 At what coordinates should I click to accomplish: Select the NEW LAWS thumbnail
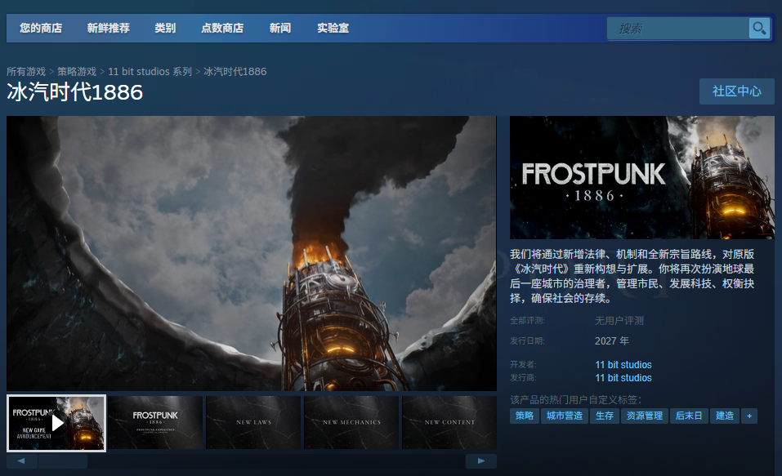(253, 423)
